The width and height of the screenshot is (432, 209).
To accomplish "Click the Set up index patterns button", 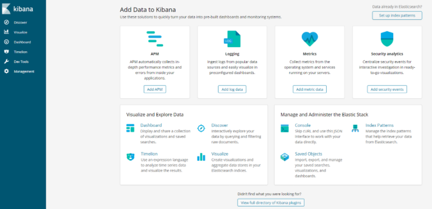I will click(397, 15).
